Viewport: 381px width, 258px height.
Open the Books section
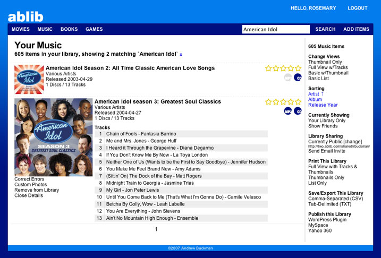tap(69, 29)
